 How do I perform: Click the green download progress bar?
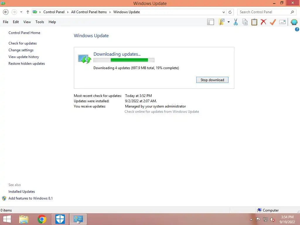point(124,60)
